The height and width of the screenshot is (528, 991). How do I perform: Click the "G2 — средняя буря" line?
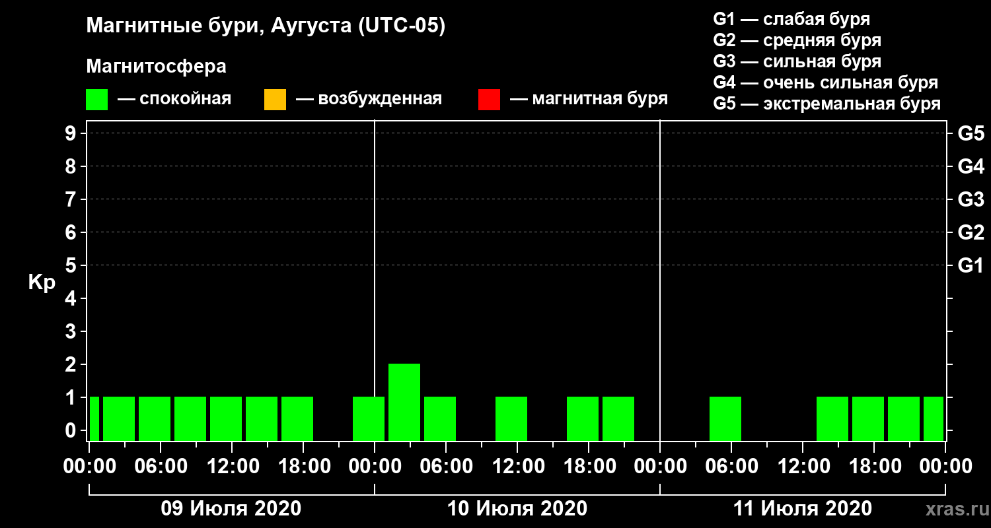coord(797,40)
